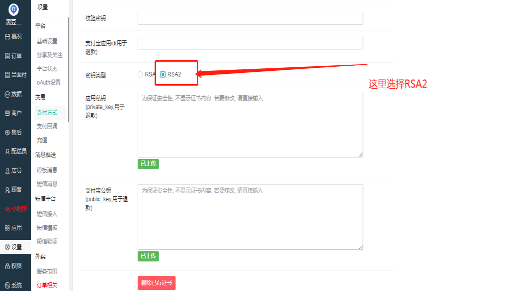Click the 应用私钥 private_key textarea
Image resolution: width=523 pixels, height=291 pixels.
click(250, 125)
